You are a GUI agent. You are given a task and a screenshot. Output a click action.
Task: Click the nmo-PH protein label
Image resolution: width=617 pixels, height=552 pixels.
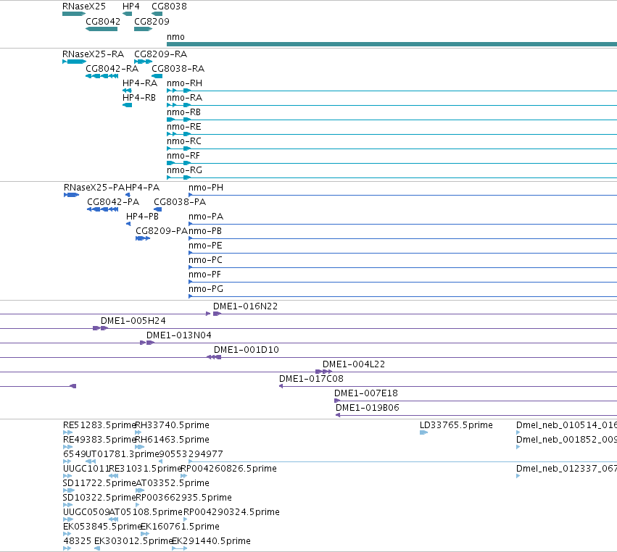[x=206, y=188]
